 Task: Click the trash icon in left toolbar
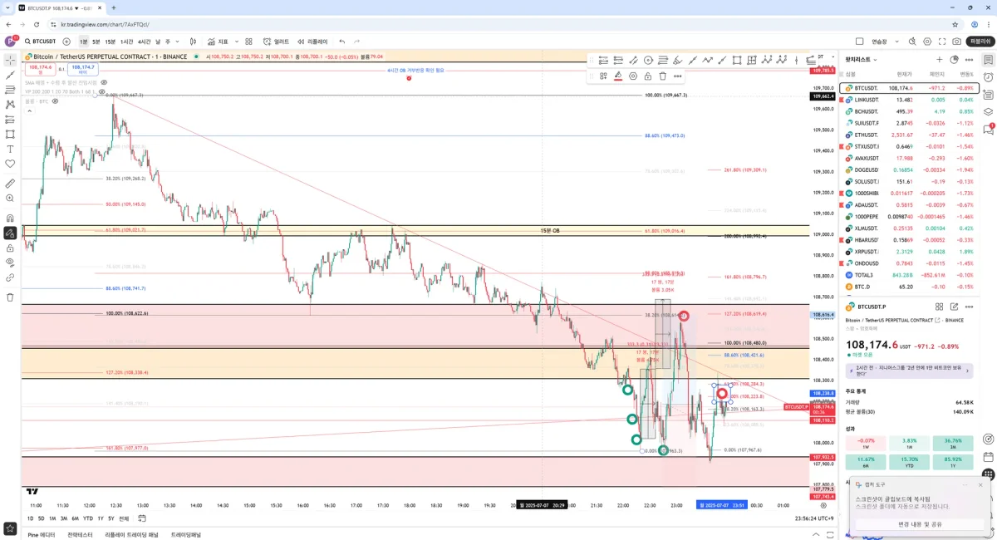click(10, 297)
